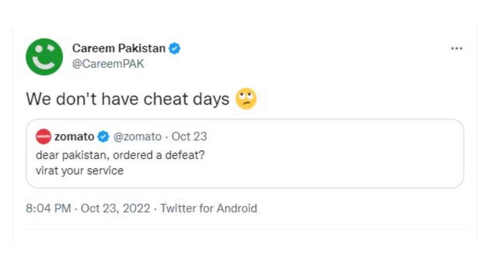
Task: Click the quoted tweet text ordered a defeat
Action: (x=120, y=155)
